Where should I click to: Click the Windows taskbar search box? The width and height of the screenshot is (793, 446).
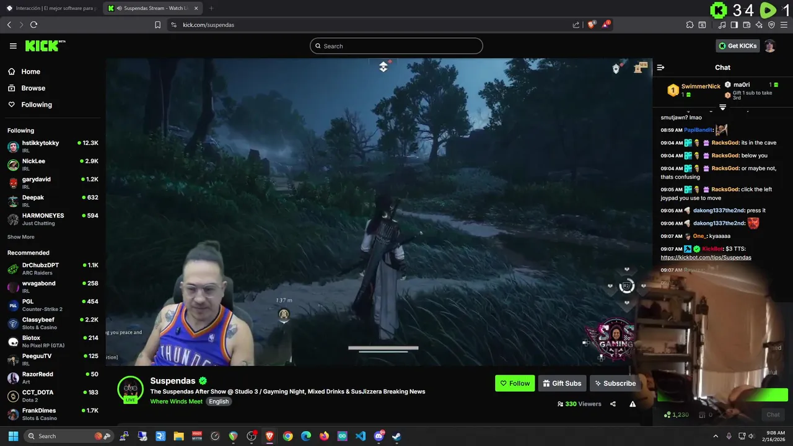click(68, 436)
